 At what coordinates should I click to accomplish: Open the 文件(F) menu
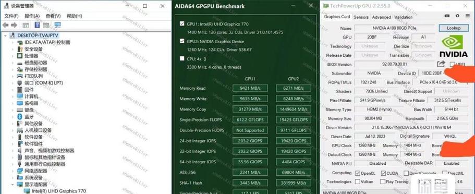click(11, 16)
